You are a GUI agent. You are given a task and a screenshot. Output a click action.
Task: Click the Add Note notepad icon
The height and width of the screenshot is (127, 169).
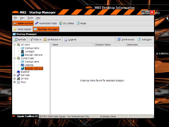coord(139,39)
